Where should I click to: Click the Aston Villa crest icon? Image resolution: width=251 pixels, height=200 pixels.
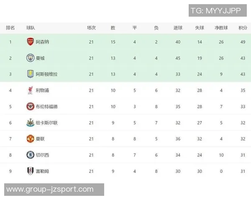pos(30,74)
